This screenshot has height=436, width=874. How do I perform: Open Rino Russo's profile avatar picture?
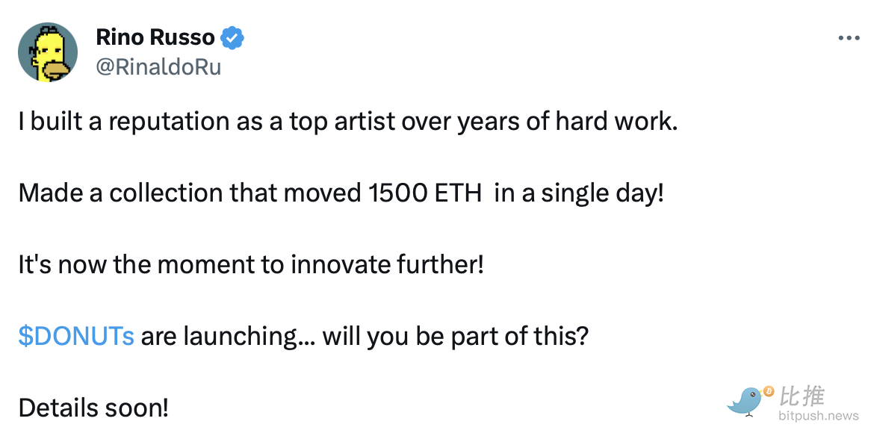(47, 52)
